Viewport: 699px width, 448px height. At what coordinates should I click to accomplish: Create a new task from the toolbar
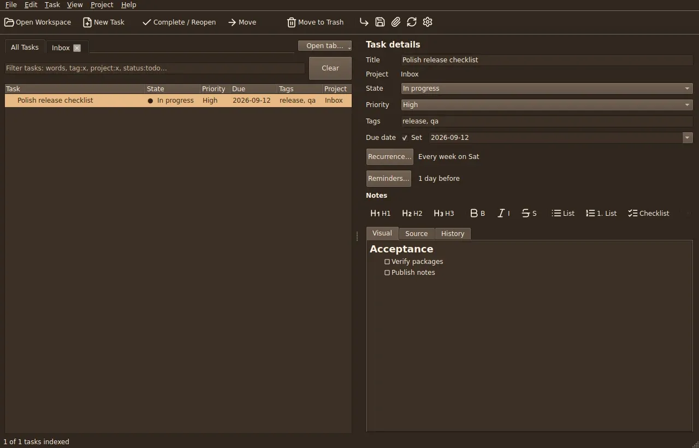(x=104, y=22)
